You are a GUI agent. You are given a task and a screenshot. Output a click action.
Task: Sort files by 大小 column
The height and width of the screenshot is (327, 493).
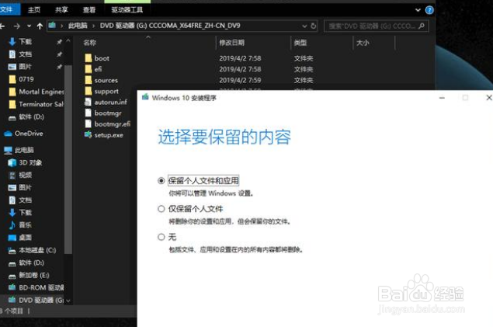(363, 43)
